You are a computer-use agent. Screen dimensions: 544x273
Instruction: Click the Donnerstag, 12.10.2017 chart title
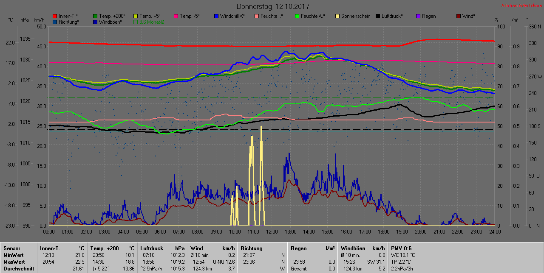pyautogui.click(x=273, y=7)
